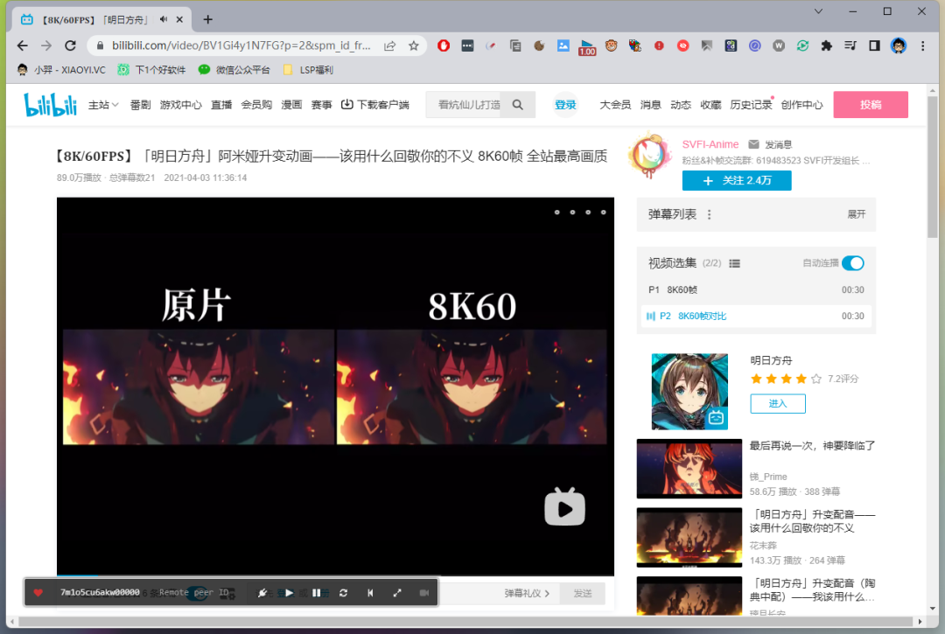Click the pink 投稿 upload button
Viewport: 945px width, 634px height.
(x=870, y=104)
